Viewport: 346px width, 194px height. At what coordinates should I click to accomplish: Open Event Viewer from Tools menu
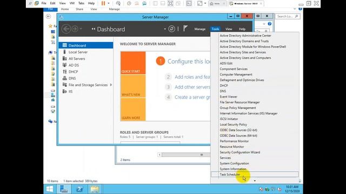(x=228, y=96)
